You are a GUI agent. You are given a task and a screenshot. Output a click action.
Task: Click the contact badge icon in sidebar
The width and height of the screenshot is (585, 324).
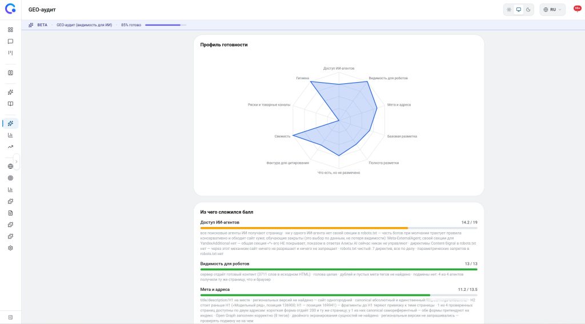(10, 73)
